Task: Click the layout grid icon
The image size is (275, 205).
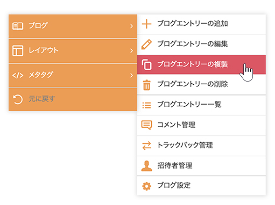Action: [x=18, y=51]
